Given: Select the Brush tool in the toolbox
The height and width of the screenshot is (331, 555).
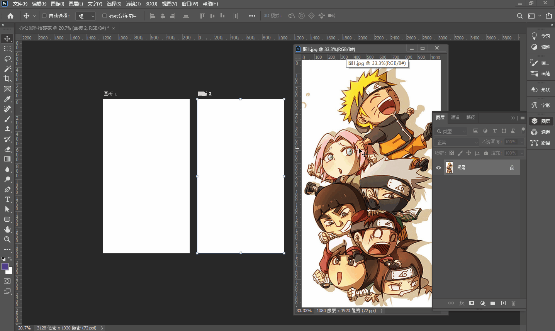Looking at the screenshot, I should point(7,119).
